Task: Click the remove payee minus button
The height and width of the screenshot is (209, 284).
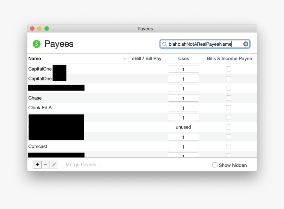Action: (46, 165)
